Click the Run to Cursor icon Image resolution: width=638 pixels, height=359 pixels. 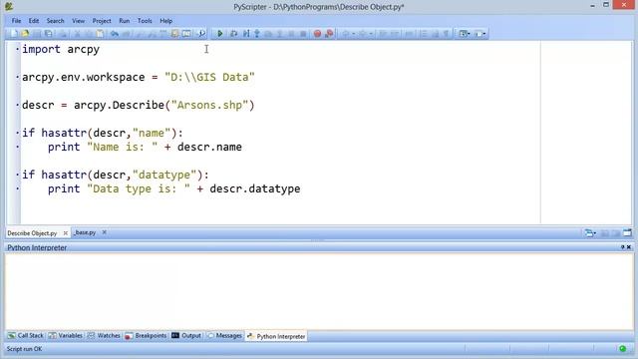point(246,34)
